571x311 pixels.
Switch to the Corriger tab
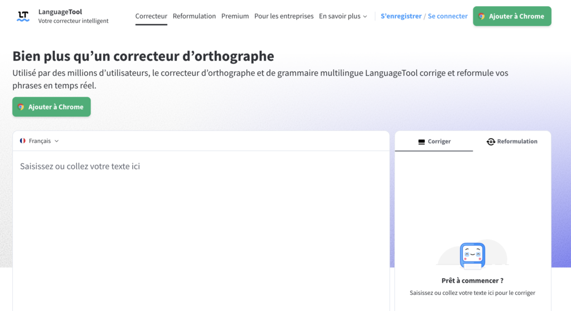434,142
